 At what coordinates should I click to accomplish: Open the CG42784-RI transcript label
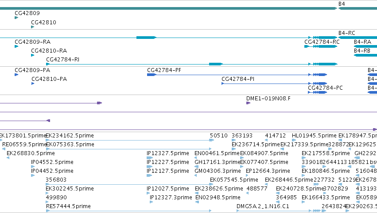coord(62,60)
